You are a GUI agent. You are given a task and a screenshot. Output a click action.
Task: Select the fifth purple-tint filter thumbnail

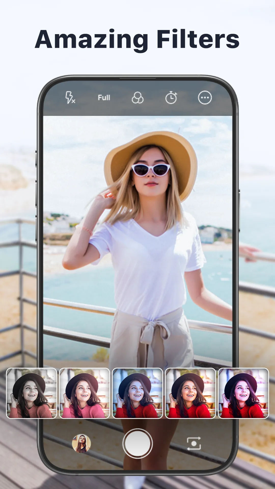(x=243, y=393)
